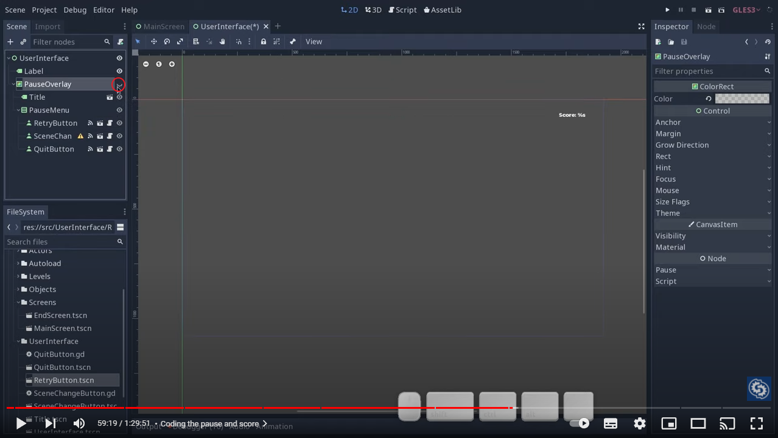Hide the PauseMenu node
Image resolution: width=778 pixels, height=438 pixels.
119,110
